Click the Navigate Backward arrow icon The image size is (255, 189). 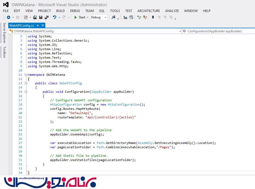click(x=9, y=17)
